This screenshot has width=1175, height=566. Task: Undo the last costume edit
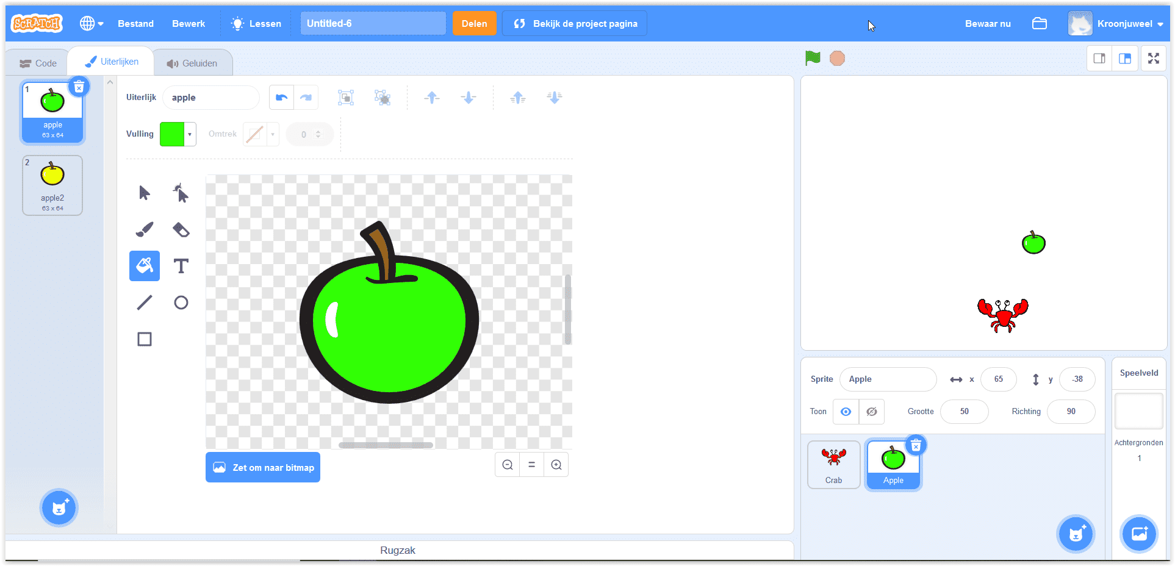[281, 98]
